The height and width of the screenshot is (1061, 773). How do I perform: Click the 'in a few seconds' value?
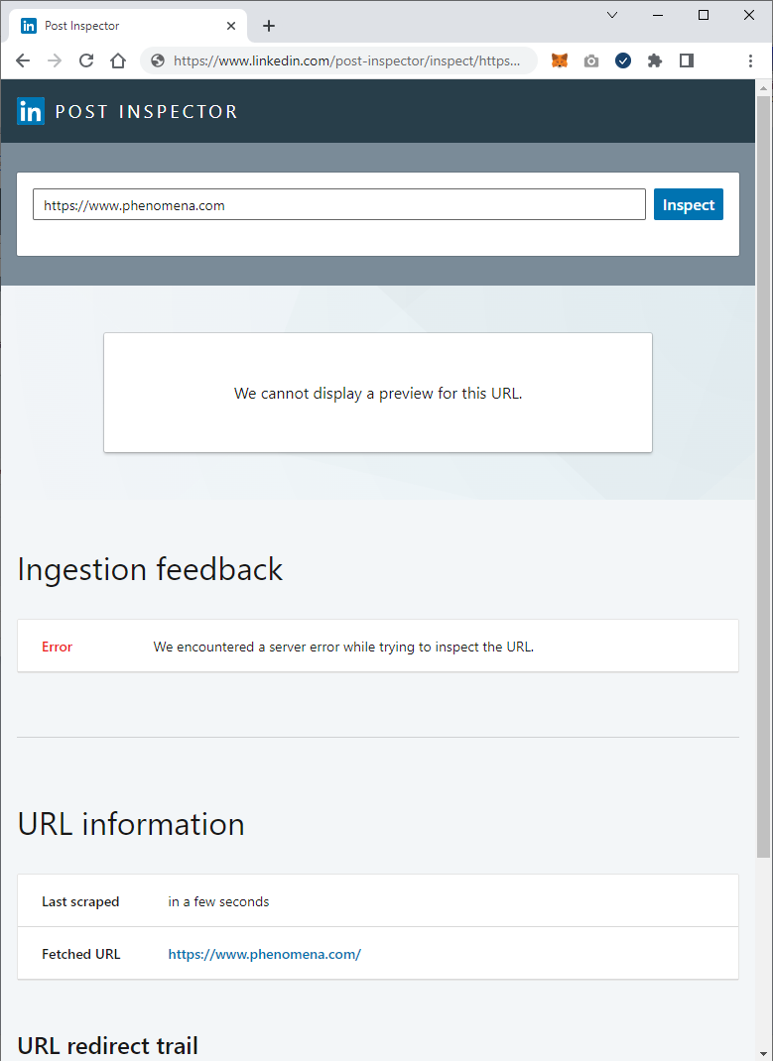click(x=218, y=902)
